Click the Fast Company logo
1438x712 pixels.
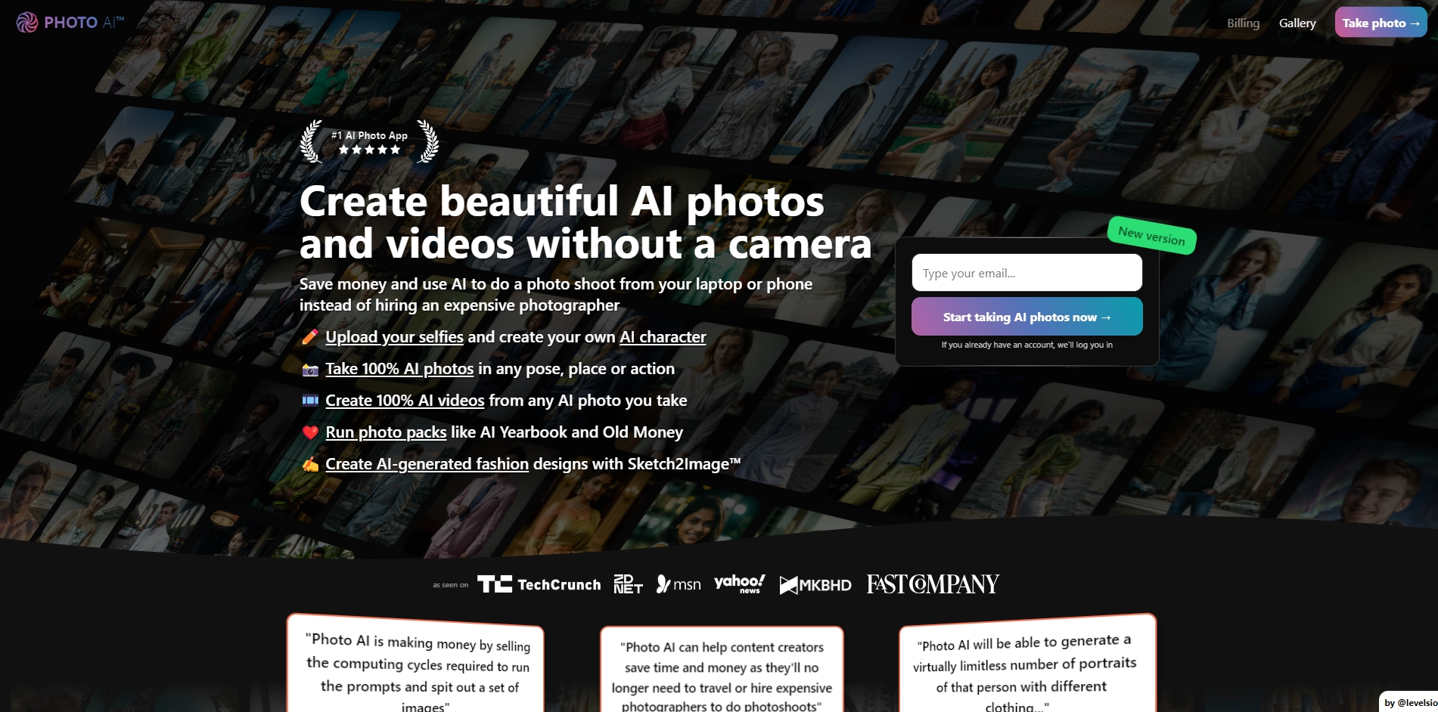click(933, 584)
